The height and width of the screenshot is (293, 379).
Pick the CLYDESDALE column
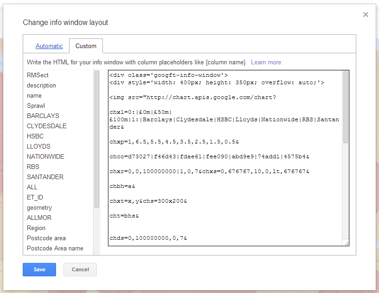pyautogui.click(x=47, y=126)
